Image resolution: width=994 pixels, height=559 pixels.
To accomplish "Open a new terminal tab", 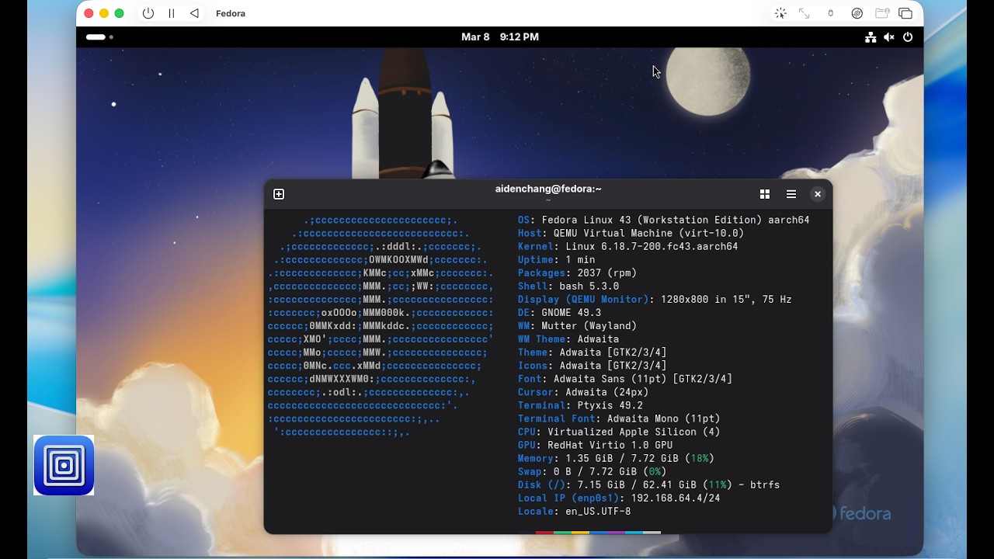I will 279,194.
